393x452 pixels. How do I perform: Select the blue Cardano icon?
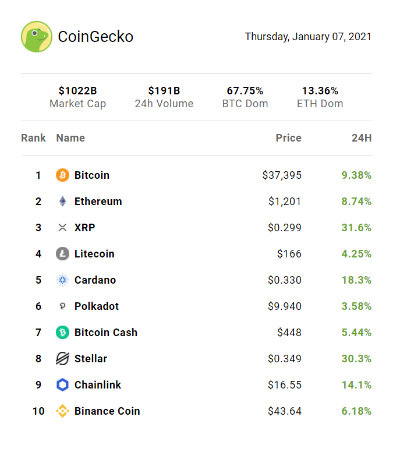tap(62, 280)
